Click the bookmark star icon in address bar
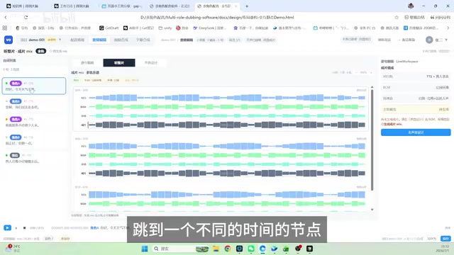This screenshot has width=454, height=255. pyautogui.click(x=397, y=17)
